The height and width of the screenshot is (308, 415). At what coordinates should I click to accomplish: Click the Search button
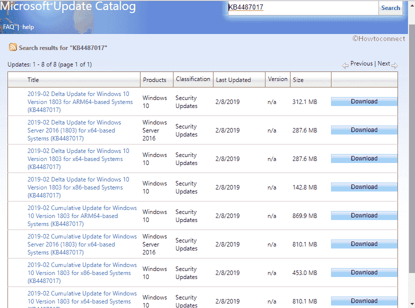click(x=390, y=8)
